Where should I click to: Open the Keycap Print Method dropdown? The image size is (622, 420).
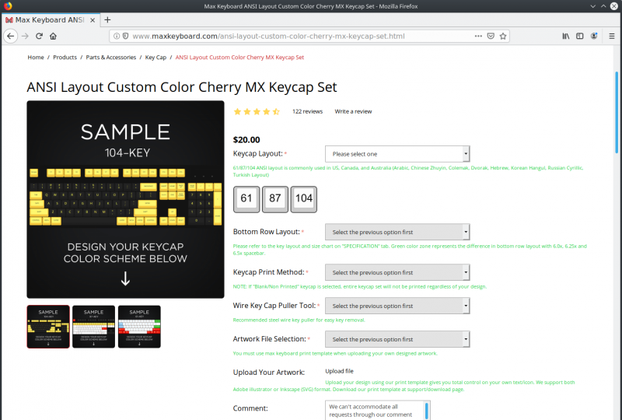[x=397, y=272]
